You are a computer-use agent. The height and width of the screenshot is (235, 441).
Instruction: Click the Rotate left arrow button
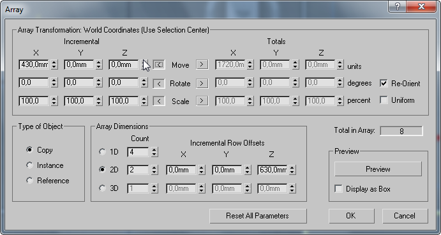[159, 83]
